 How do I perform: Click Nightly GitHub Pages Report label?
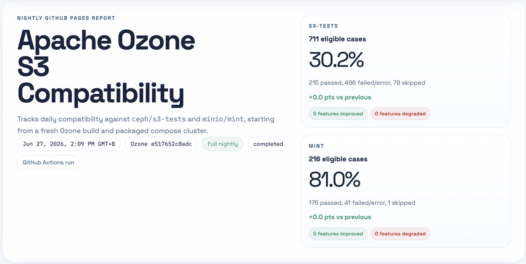66,18
